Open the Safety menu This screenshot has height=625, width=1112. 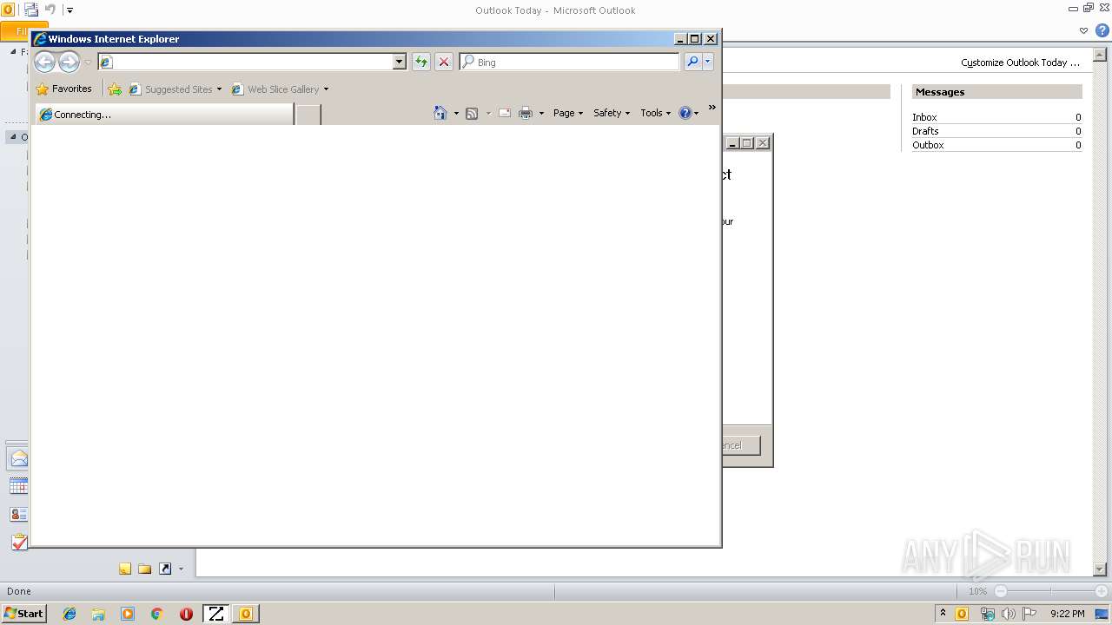click(x=612, y=113)
